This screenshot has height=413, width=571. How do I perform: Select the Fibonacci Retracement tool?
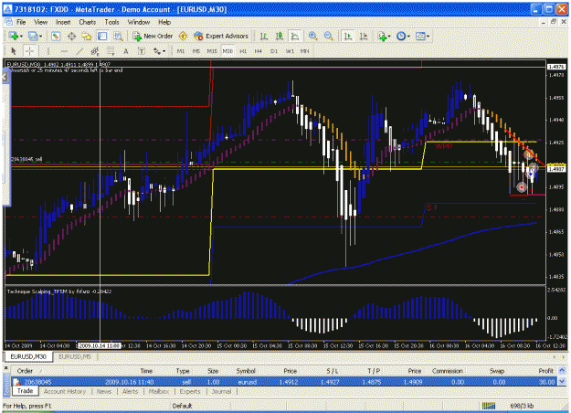111,51
